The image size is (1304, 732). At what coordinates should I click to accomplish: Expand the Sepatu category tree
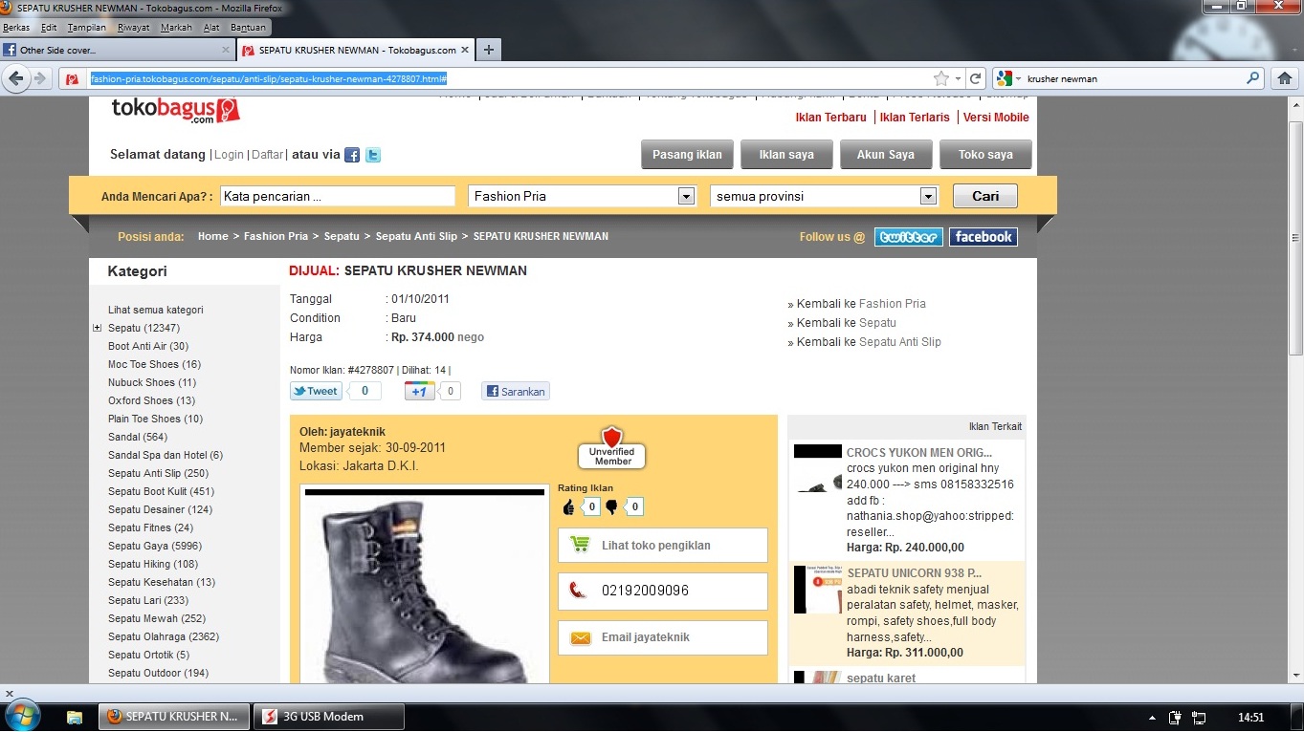(x=97, y=328)
